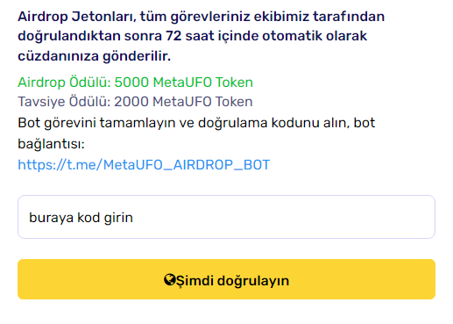Screen dimensions: 453x324
Task: Click the yellow 'Şimdi doğrulayın' button
Action: [226, 279]
